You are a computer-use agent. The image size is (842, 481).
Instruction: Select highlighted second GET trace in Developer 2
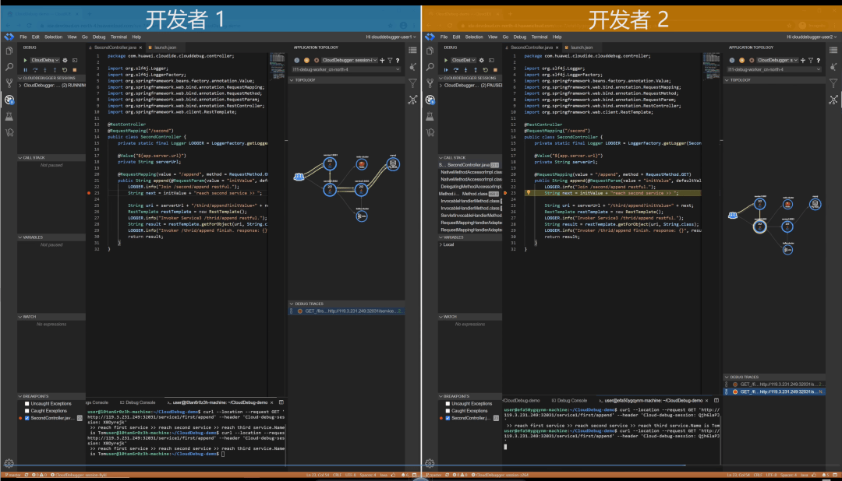click(775, 392)
